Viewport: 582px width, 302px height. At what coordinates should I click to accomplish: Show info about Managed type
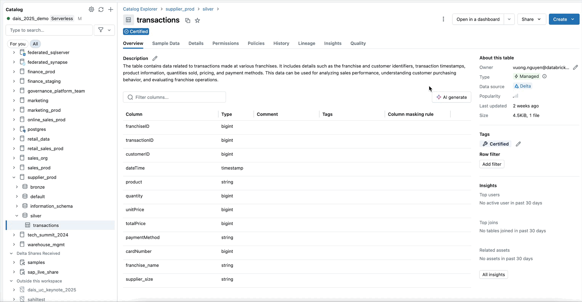[x=544, y=76]
